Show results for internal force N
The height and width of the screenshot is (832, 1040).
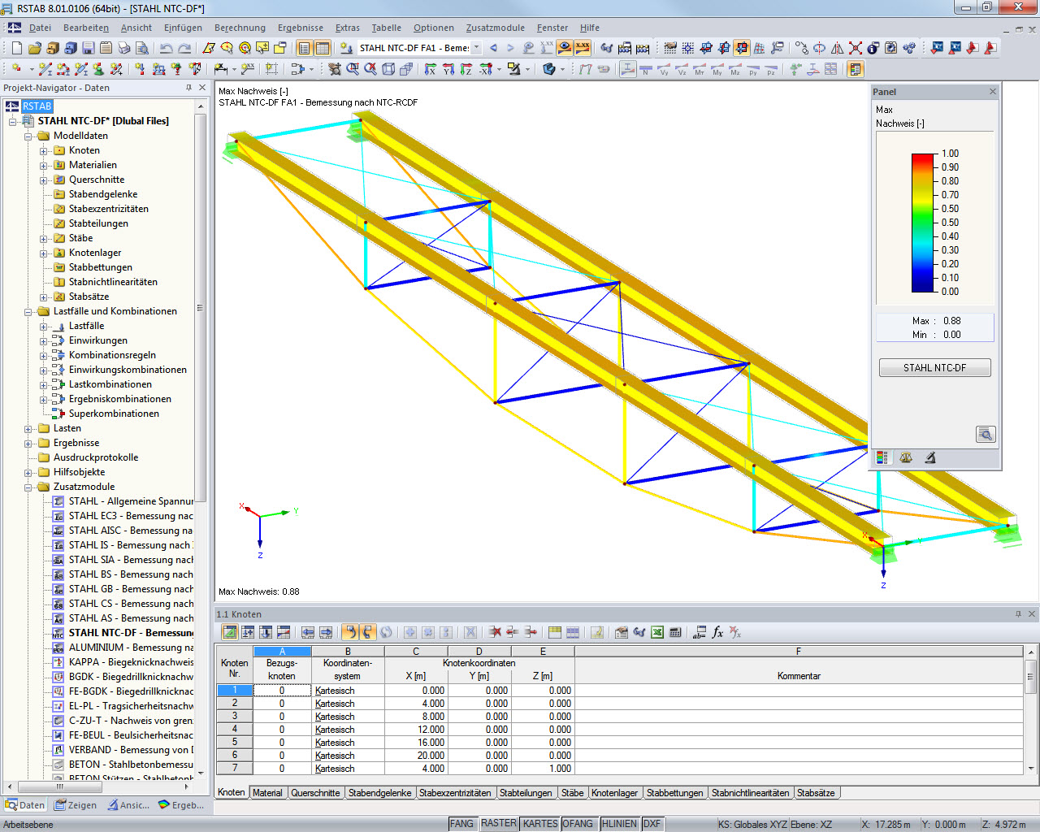tap(644, 69)
